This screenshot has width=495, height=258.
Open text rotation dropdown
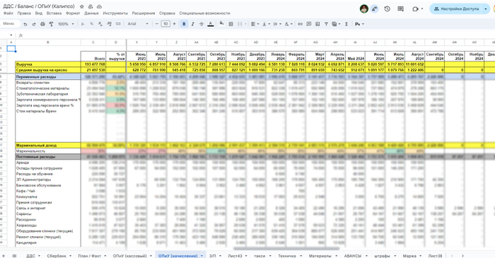289,24
